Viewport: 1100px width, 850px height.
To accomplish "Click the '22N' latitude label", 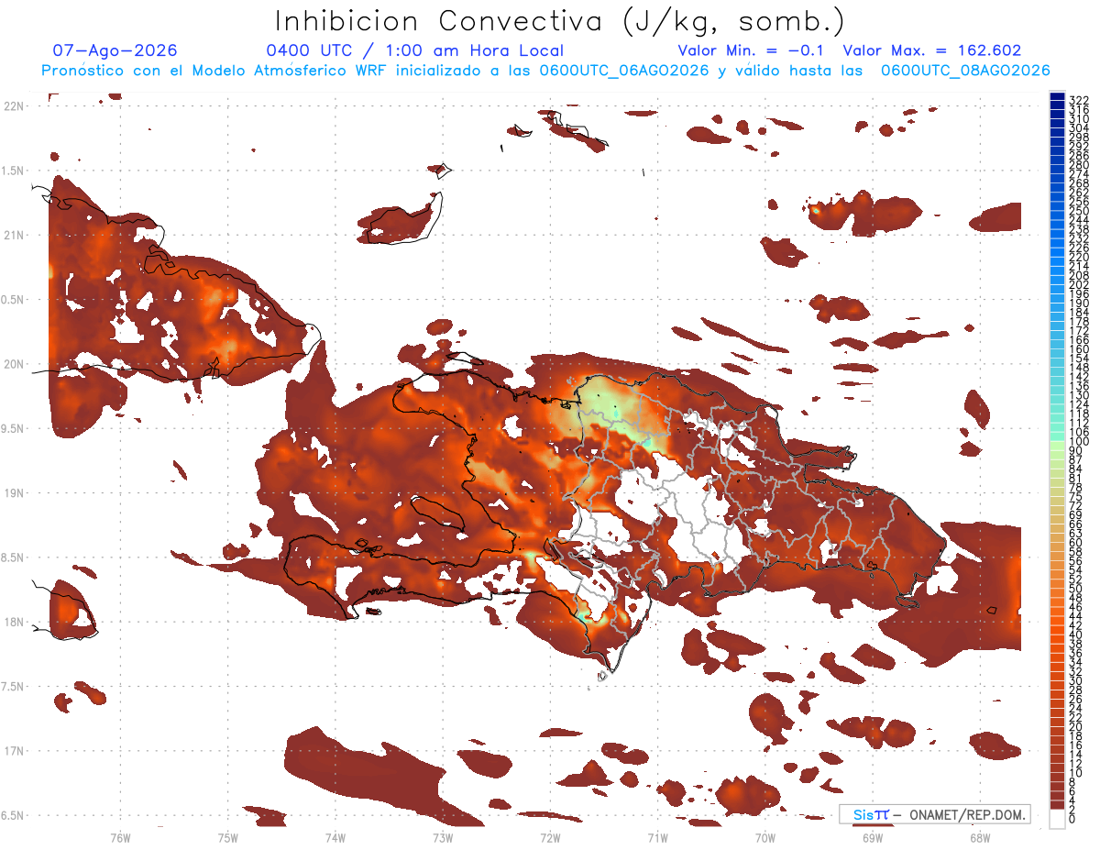I will pyautogui.click(x=13, y=106).
